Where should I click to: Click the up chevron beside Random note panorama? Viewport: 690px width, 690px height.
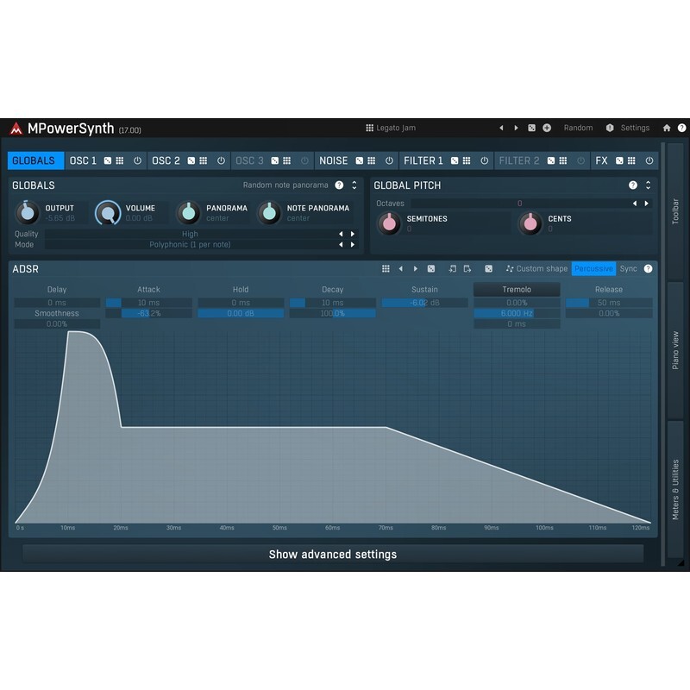(354, 183)
